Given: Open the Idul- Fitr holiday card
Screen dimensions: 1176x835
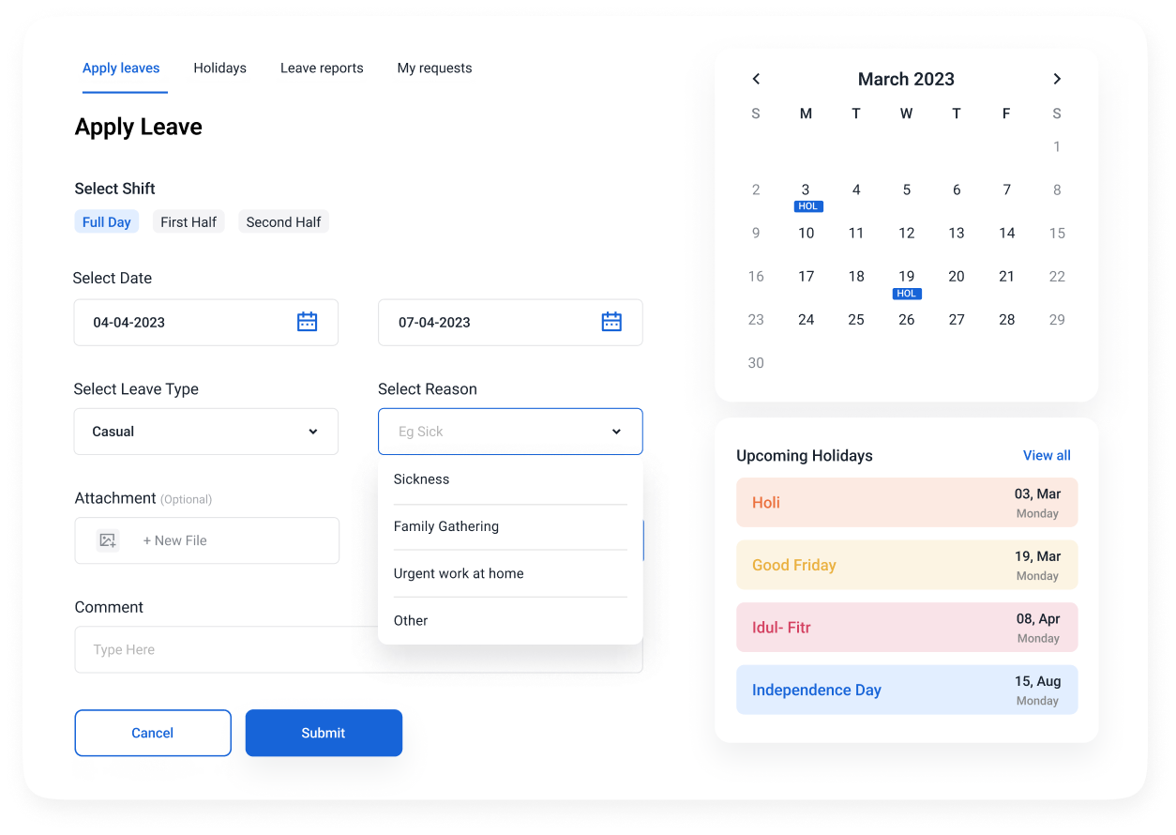Looking at the screenshot, I should tap(907, 628).
